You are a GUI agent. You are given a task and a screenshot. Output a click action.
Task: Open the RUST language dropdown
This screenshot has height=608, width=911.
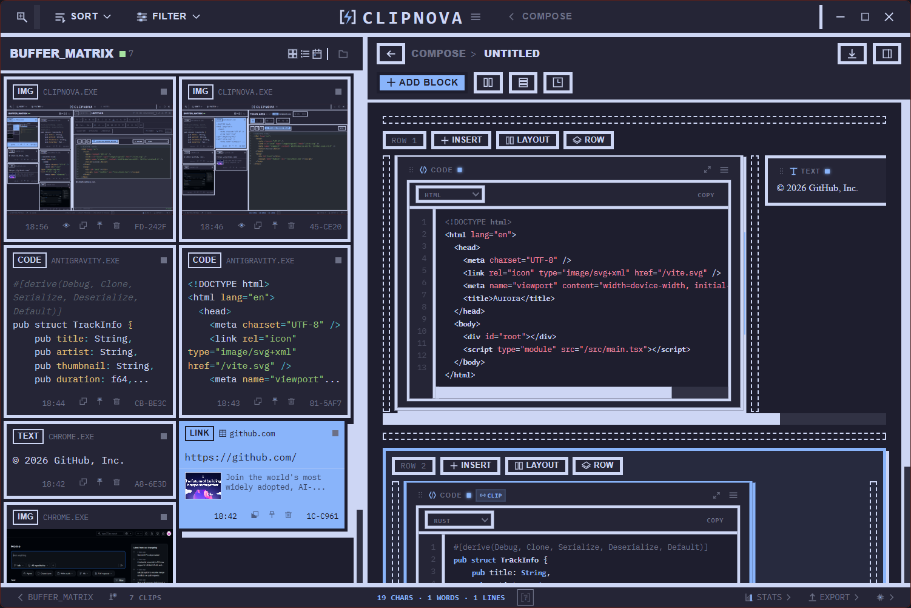point(459,521)
